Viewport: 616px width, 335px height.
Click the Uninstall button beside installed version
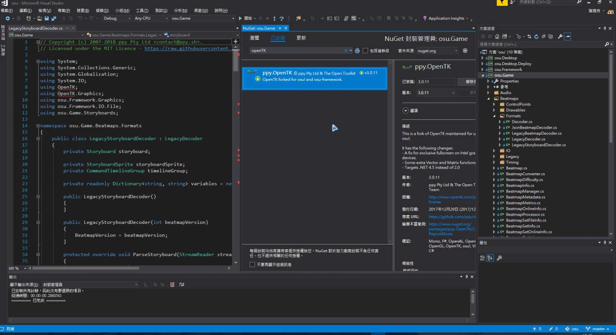point(467,82)
